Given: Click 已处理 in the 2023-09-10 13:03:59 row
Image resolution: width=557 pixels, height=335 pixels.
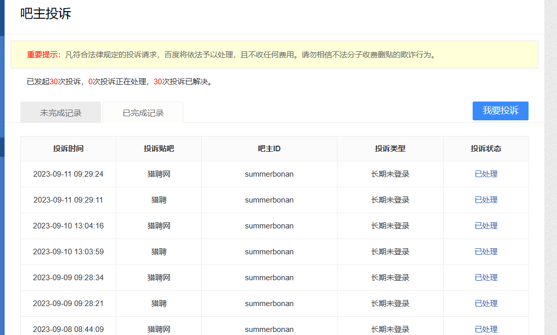Looking at the screenshot, I should tap(486, 252).
